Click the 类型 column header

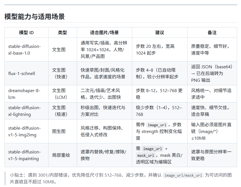(x=62, y=32)
